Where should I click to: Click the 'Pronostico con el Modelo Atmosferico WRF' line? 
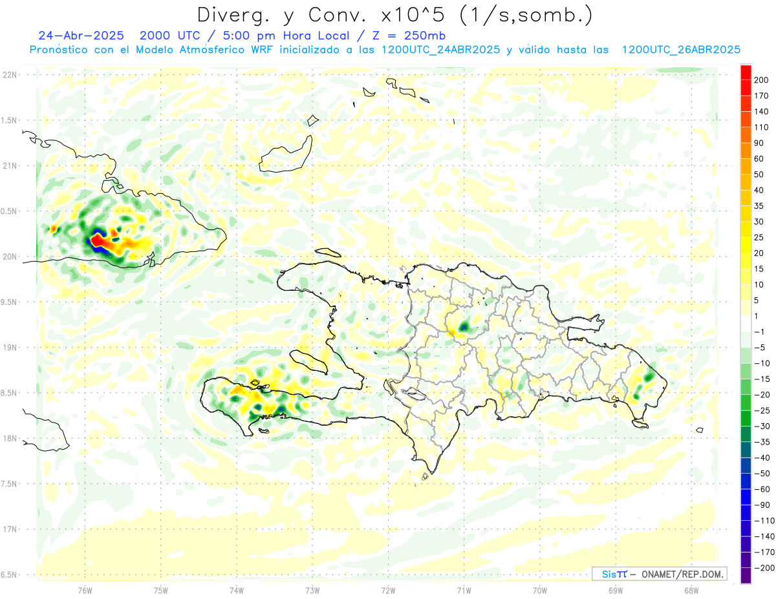click(152, 50)
